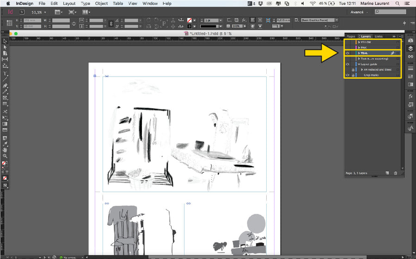Image resolution: width=416 pixels, height=259 pixels.
Task: Click fill color swatch in control bar
Action: tap(189, 20)
